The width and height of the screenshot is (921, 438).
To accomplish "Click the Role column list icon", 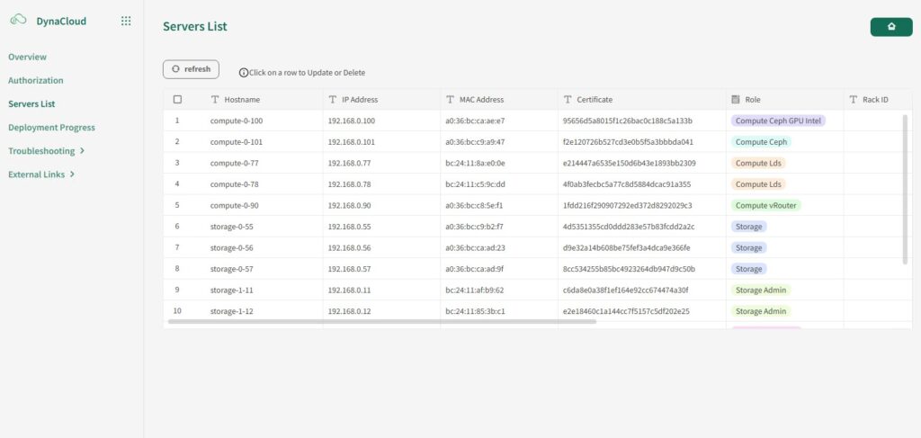I will tap(736, 100).
